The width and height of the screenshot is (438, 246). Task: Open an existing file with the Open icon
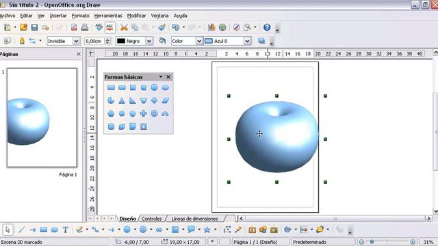[x=24, y=27]
